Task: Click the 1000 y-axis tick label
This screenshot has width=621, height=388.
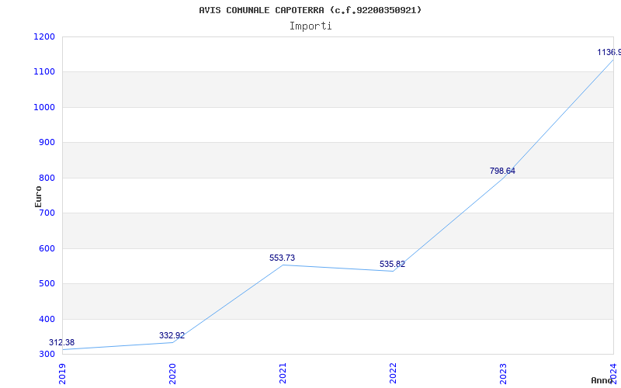Action: [x=44, y=107]
